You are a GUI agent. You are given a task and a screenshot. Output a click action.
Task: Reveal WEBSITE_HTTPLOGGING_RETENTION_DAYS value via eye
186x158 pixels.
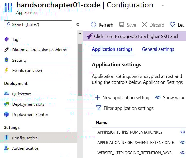point(183,153)
